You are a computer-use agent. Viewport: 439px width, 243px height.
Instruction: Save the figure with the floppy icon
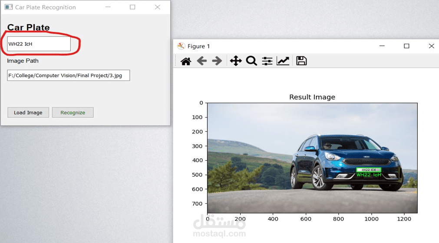click(x=301, y=61)
